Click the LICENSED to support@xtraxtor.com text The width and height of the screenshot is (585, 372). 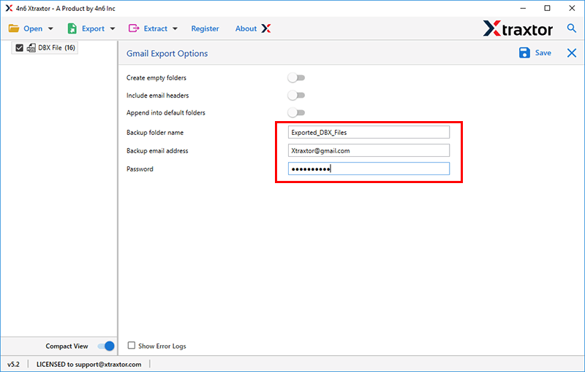(x=88, y=364)
